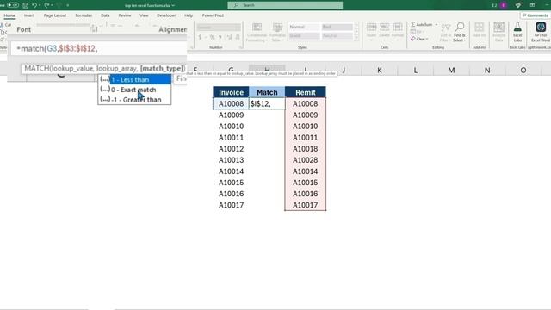Switch to the Page Layout tab
Screen dimensions: 551x310
pos(55,15)
